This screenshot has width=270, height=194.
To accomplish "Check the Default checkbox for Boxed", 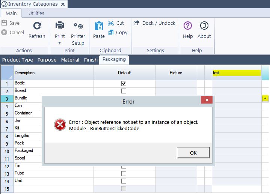I will (124, 91).
